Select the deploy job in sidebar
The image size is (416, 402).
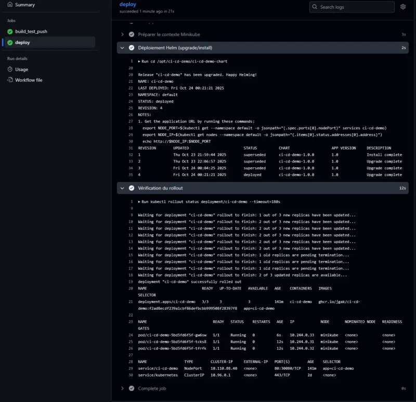pyautogui.click(x=22, y=42)
